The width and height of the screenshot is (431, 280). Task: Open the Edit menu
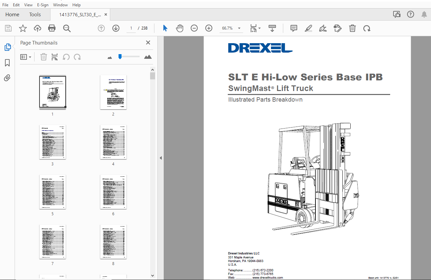[x=16, y=5]
